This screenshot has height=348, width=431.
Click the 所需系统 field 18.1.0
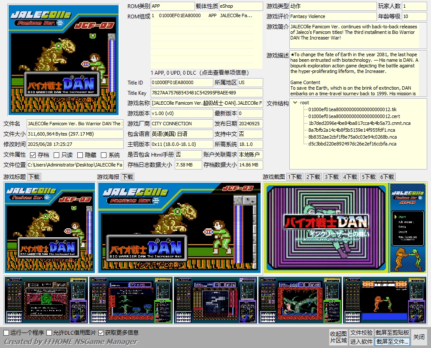(x=250, y=144)
